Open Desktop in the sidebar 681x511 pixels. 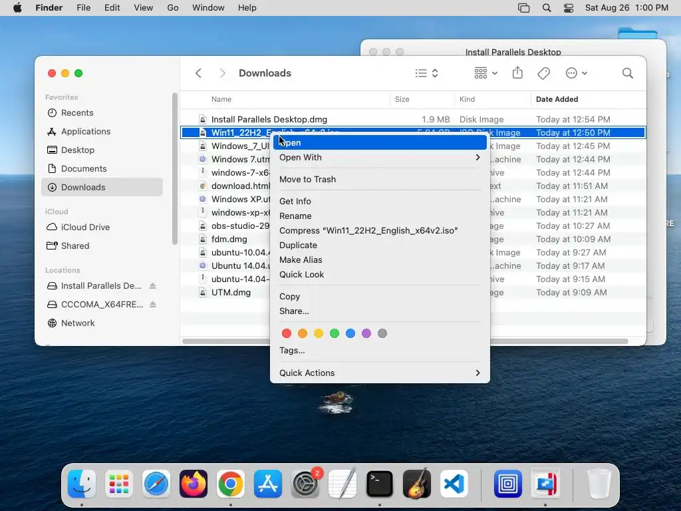(102, 150)
